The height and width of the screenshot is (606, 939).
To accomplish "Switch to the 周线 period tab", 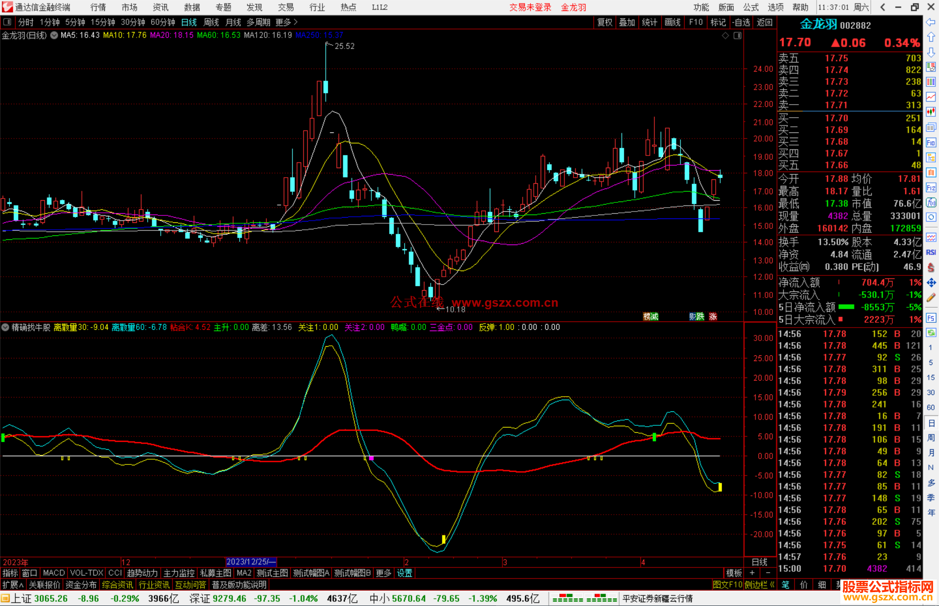I will click(x=211, y=22).
